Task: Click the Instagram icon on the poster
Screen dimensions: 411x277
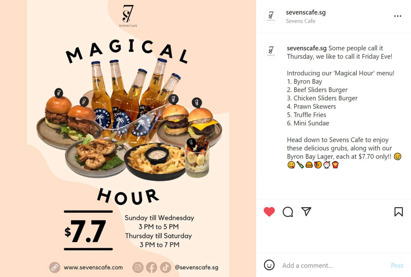Action: 138,267
